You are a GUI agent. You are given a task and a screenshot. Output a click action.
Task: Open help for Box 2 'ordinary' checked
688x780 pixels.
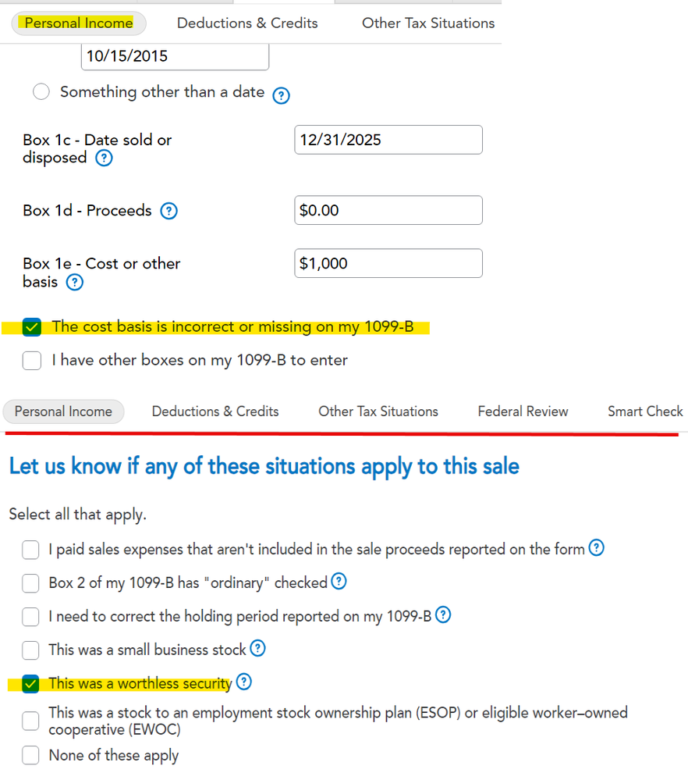[x=339, y=582]
